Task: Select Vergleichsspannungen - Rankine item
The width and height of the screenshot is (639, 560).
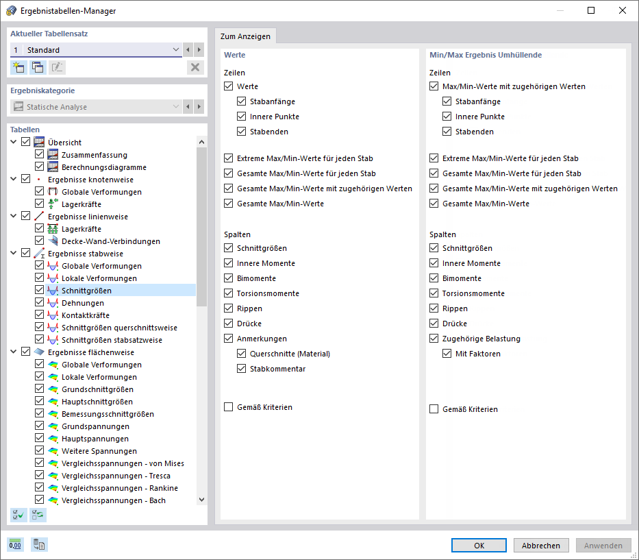Action: (x=119, y=488)
